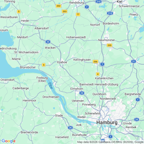This screenshot has height=144, width=144.
Task: Click the A215 highway shield
Action: coord(110,13)
